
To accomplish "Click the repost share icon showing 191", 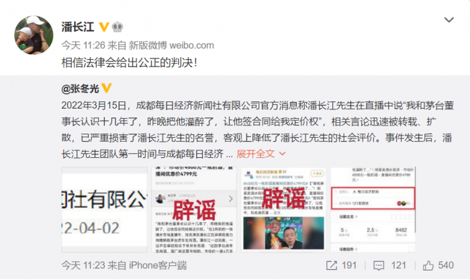I will point(332,265).
